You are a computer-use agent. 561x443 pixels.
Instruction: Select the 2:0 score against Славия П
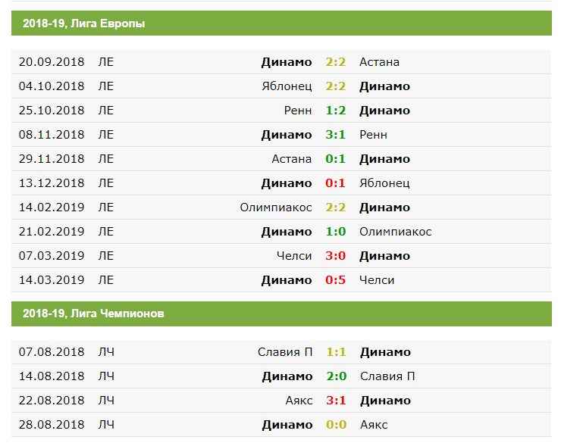point(336,376)
